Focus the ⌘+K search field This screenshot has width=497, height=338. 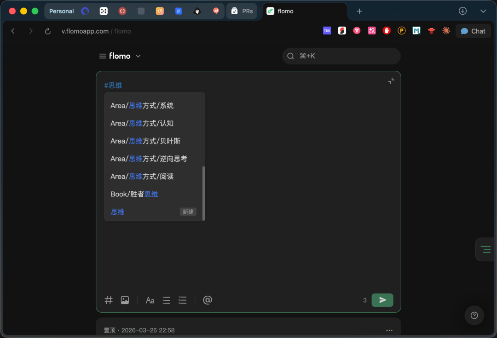pyautogui.click(x=341, y=56)
